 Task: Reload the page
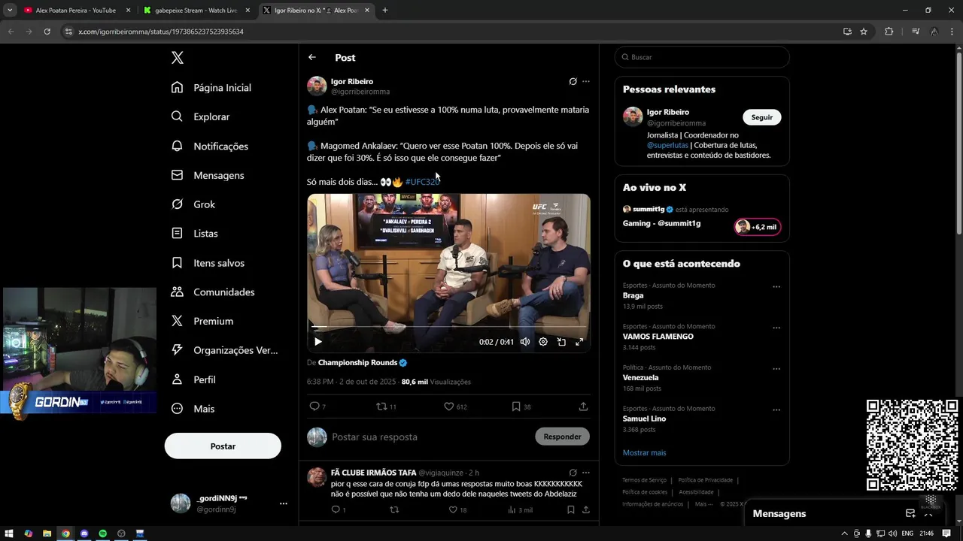coord(47,32)
